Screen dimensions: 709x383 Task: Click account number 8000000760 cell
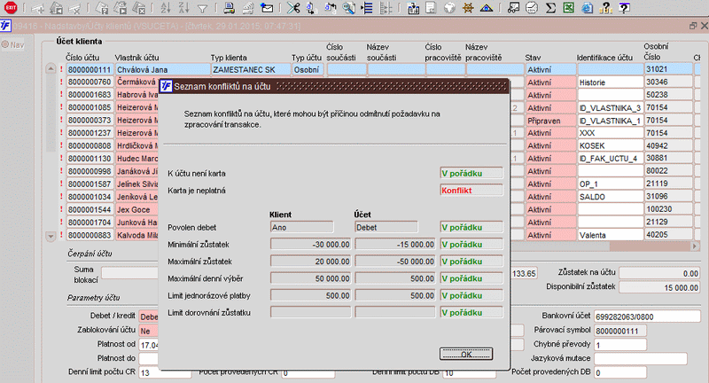(x=90, y=82)
